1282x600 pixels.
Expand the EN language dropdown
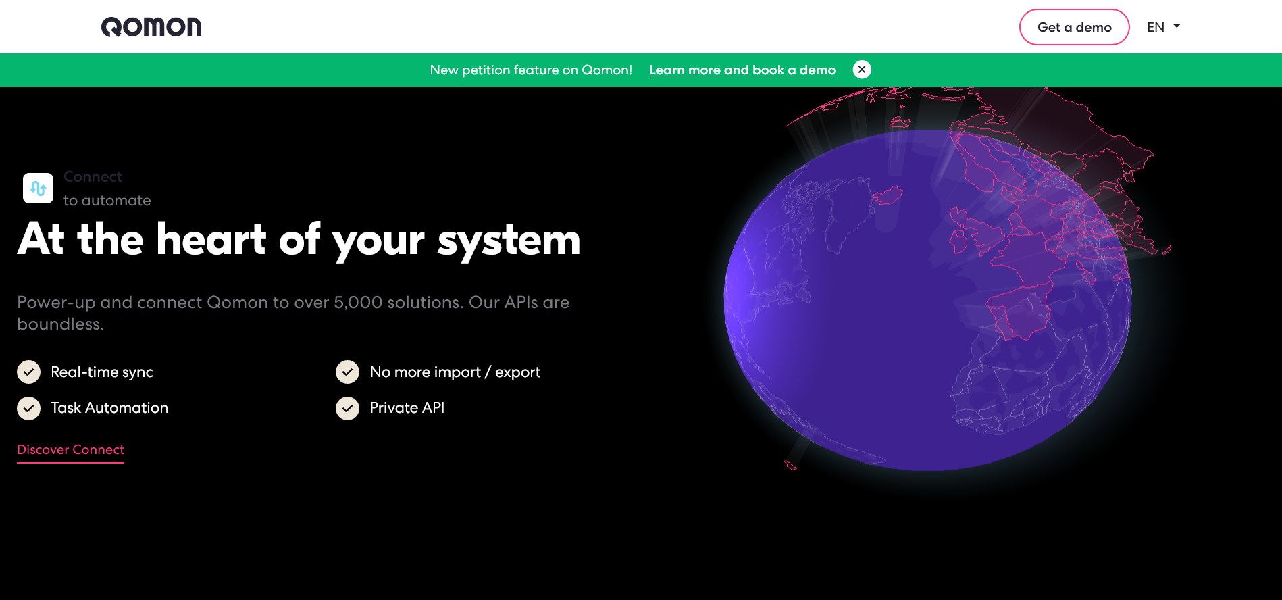point(1163,27)
